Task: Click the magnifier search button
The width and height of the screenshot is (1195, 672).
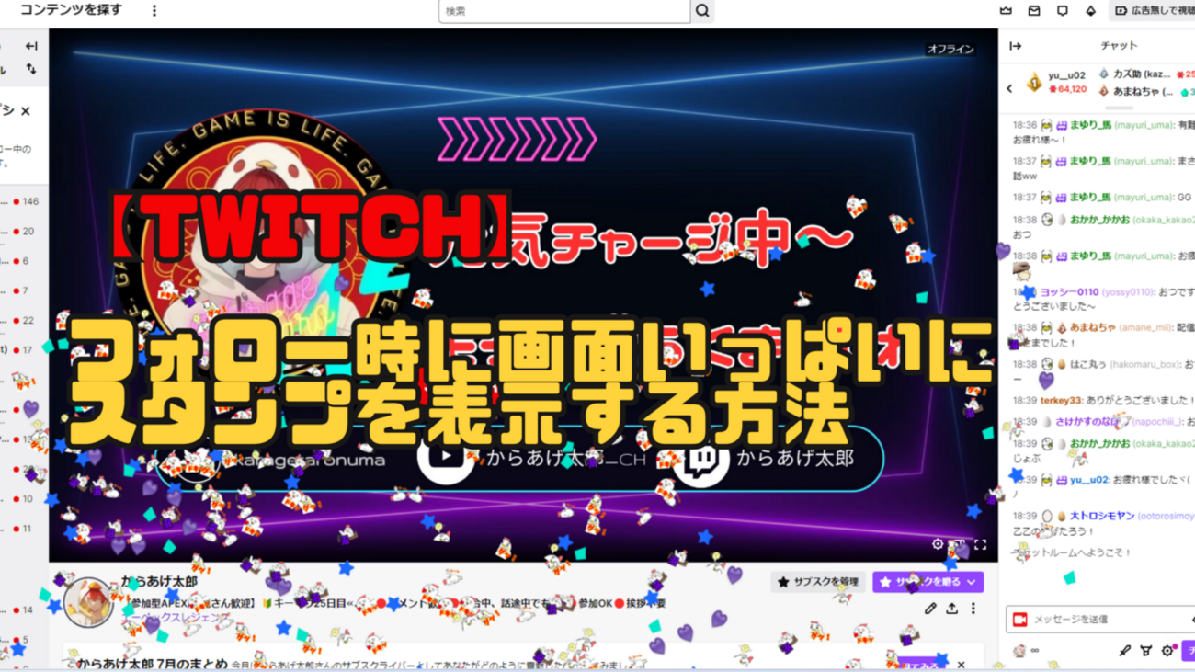Action: pyautogui.click(x=702, y=11)
